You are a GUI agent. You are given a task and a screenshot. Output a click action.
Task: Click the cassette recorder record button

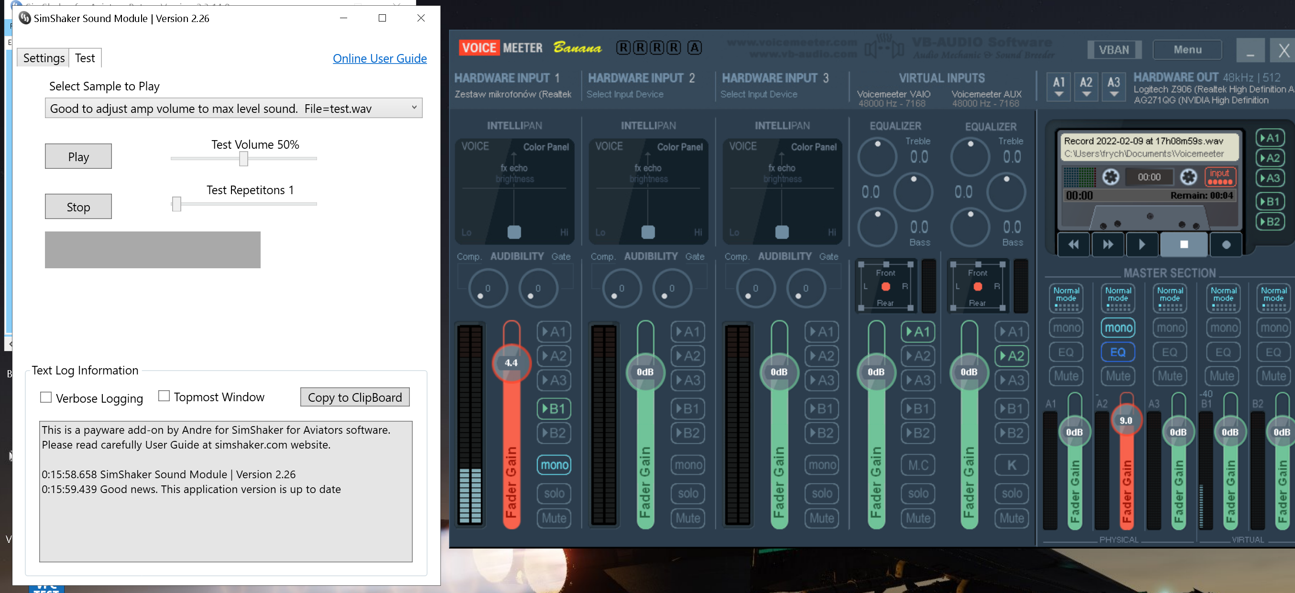coord(1226,245)
